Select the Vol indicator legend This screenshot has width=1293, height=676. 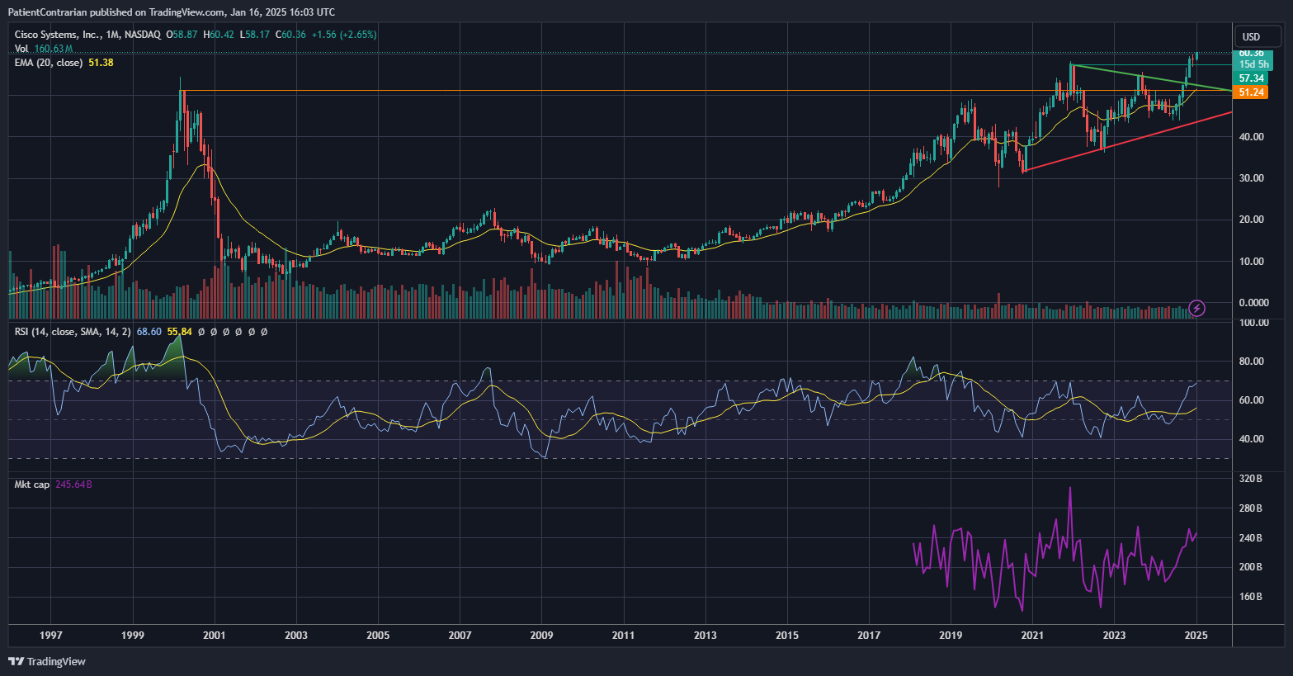click(x=21, y=49)
